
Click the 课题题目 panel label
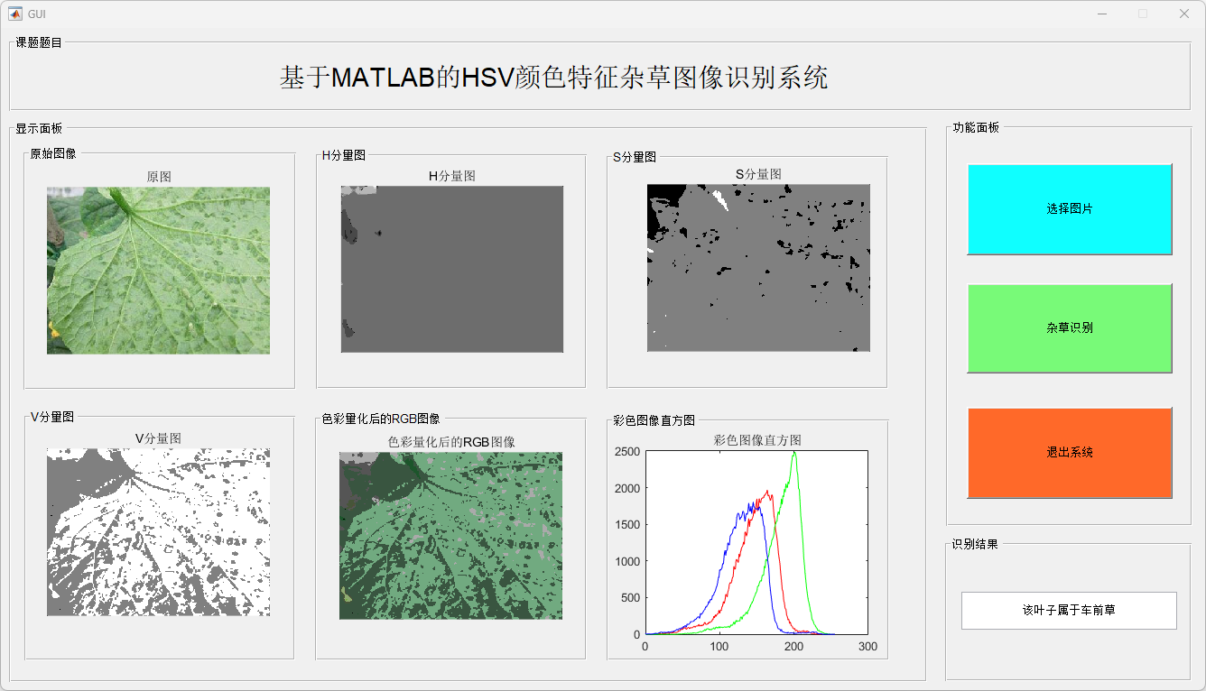(x=39, y=42)
